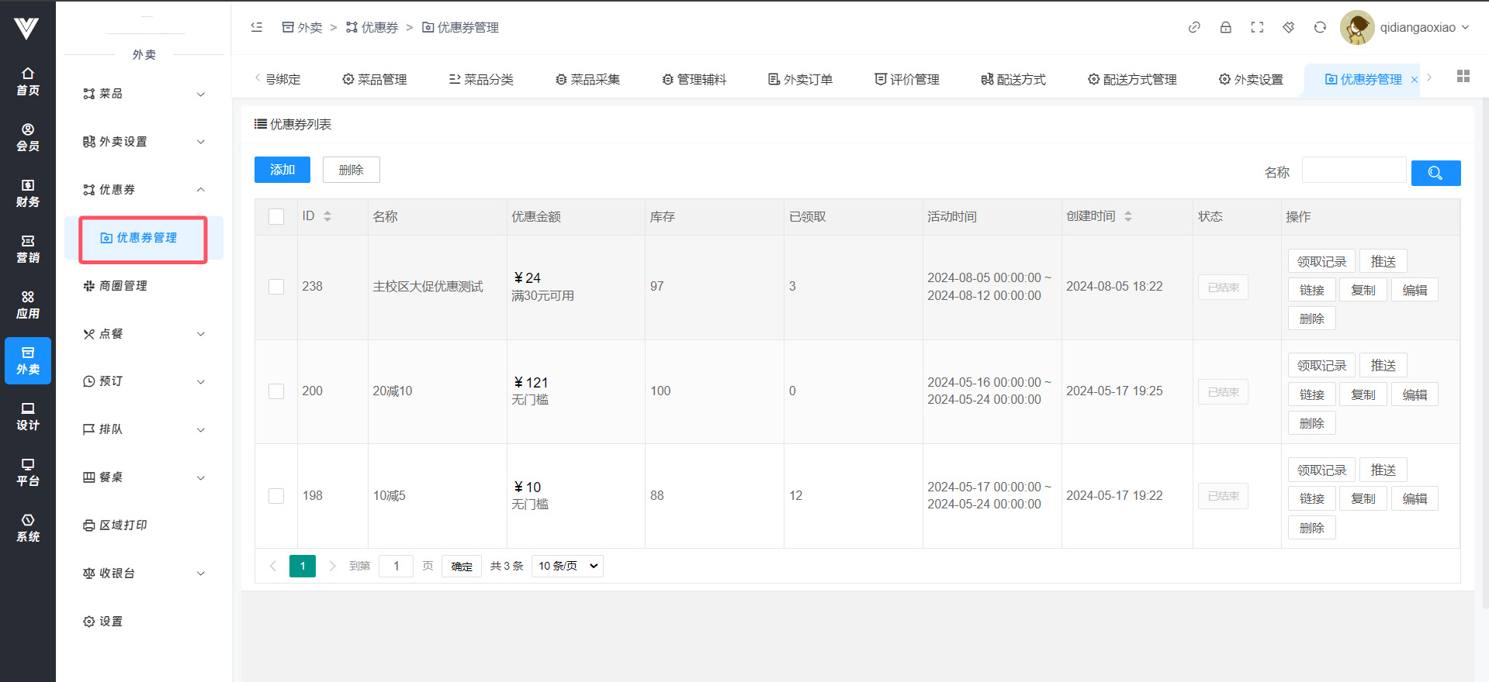Check the checkbox for coupon ID 238
The height and width of the screenshot is (682, 1489).
pos(276,287)
